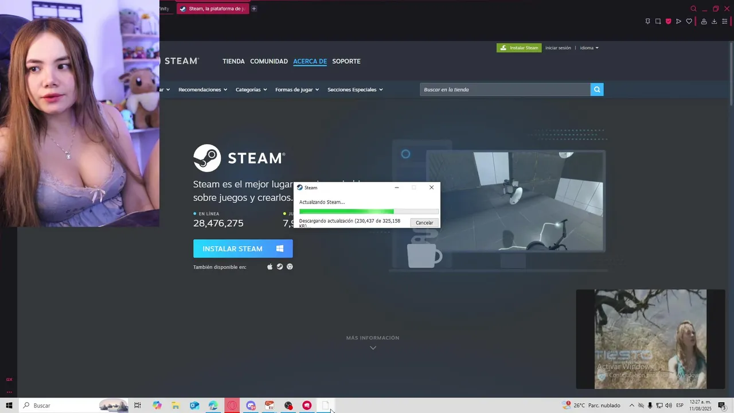The width and height of the screenshot is (734, 413).
Task: Open TIENDA menu item
Action: click(x=233, y=61)
